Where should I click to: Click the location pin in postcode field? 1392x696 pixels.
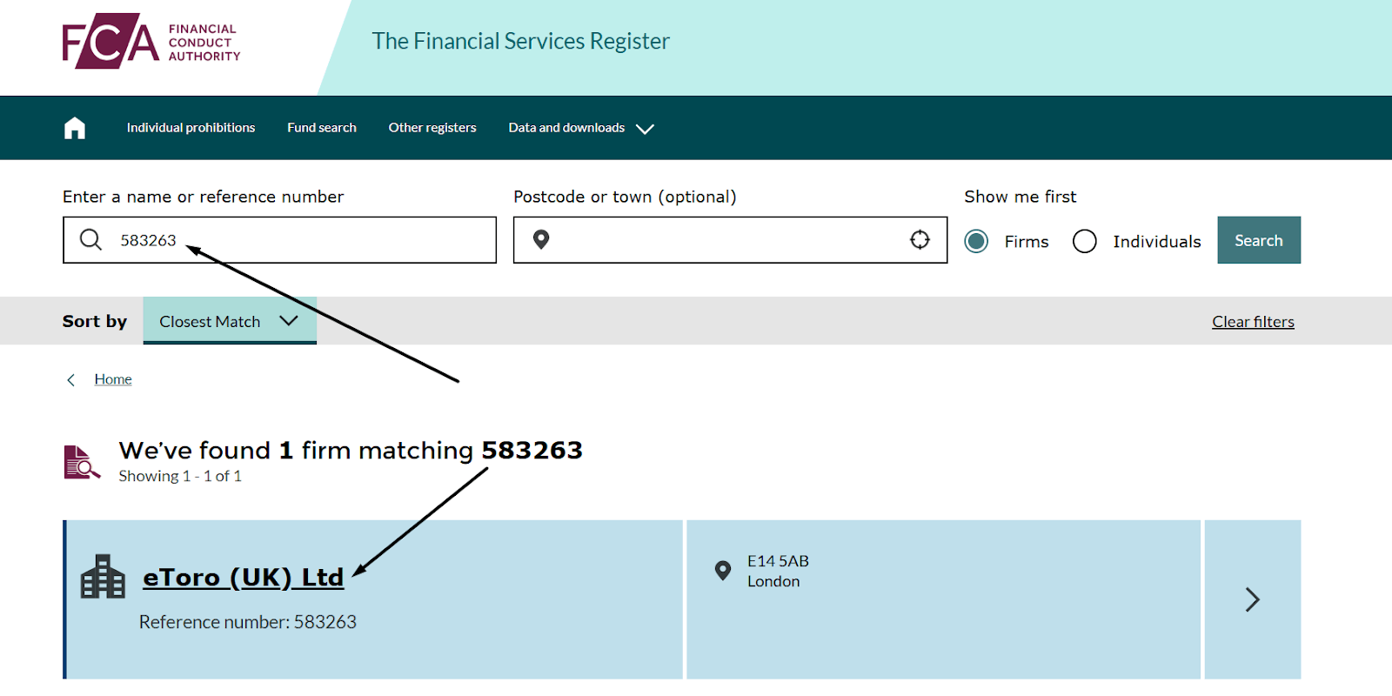pyautogui.click(x=541, y=239)
